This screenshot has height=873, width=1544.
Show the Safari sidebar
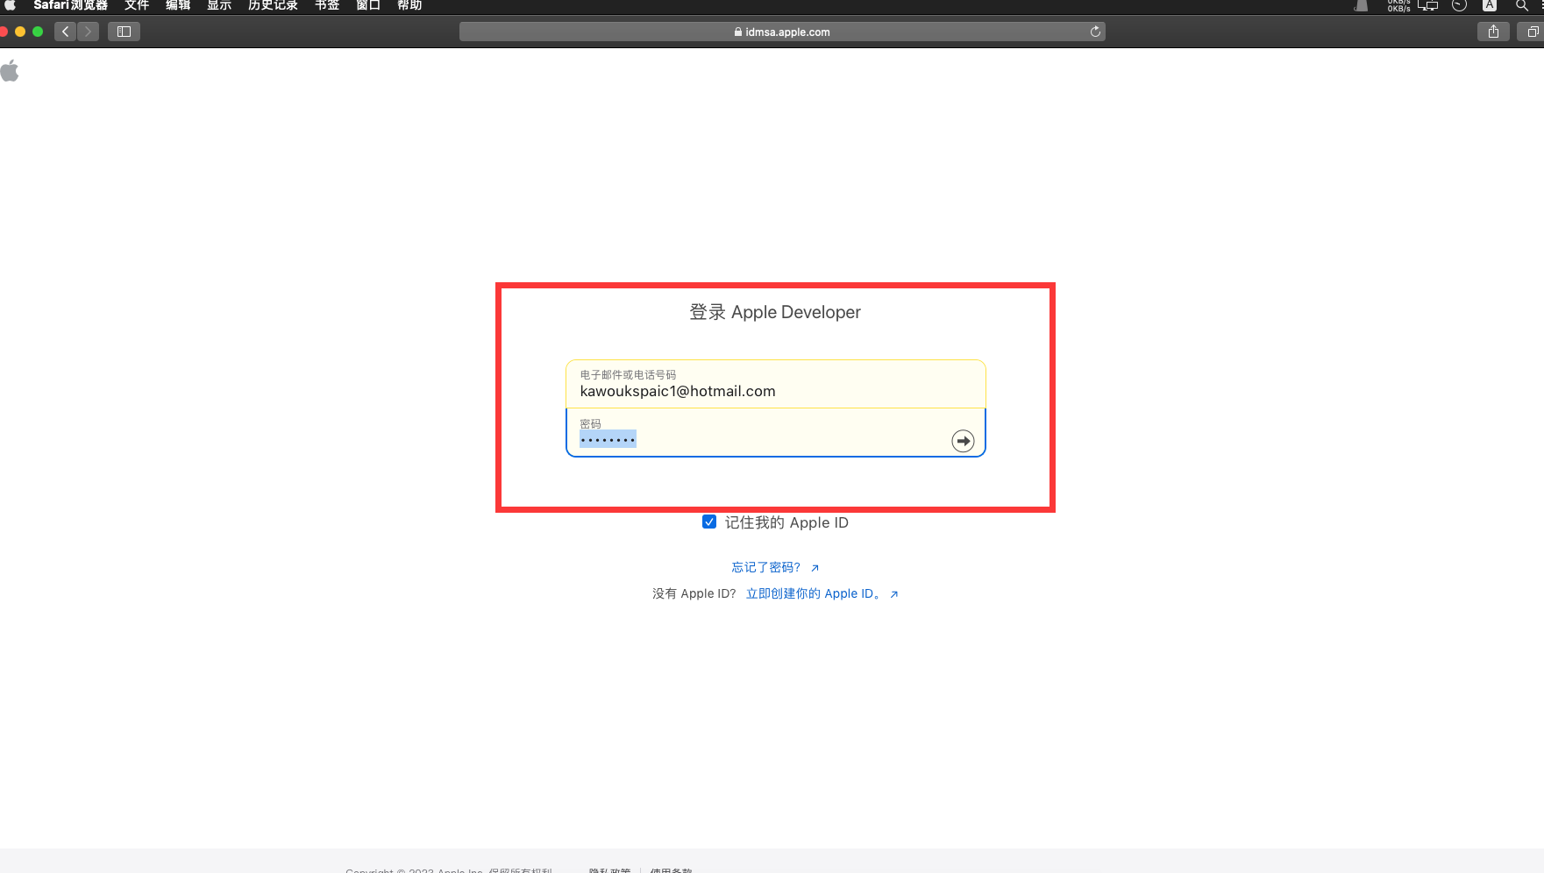click(x=124, y=32)
